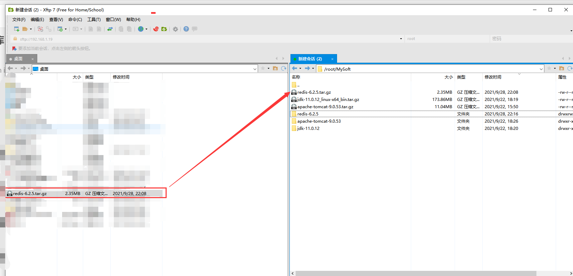The height and width of the screenshot is (276, 573).
Task: Open the 文件(F) menu
Action: coord(19,20)
